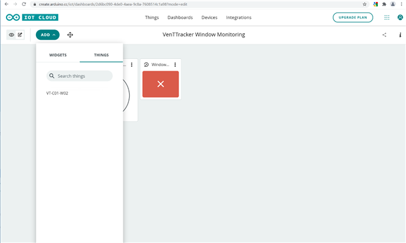406x243 pixels.
Task: Go to Devices page
Action: tap(209, 17)
